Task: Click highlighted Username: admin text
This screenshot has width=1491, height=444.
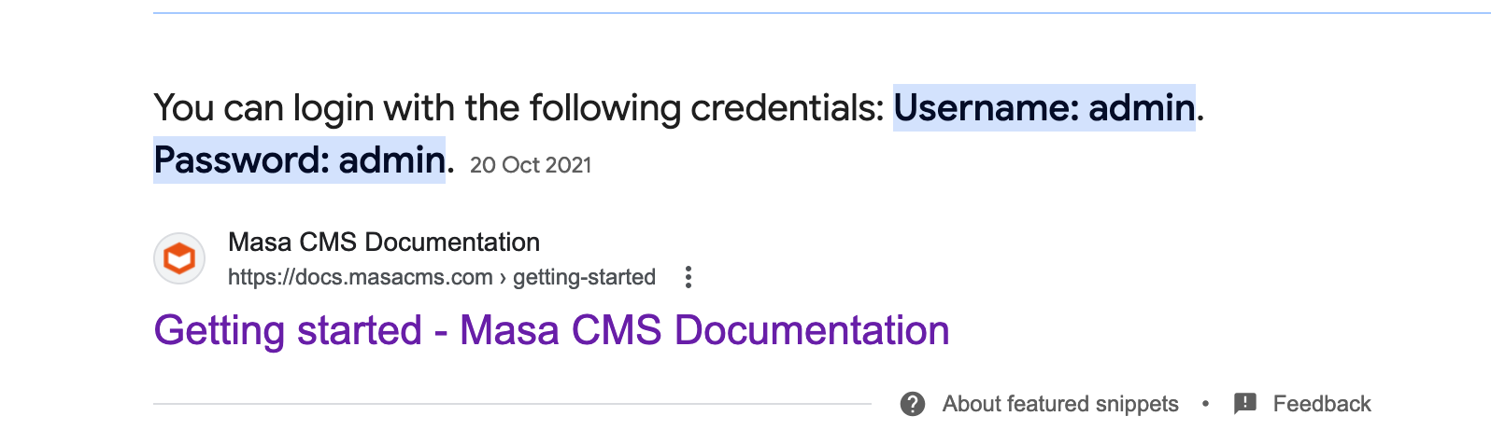Action: [1044, 108]
